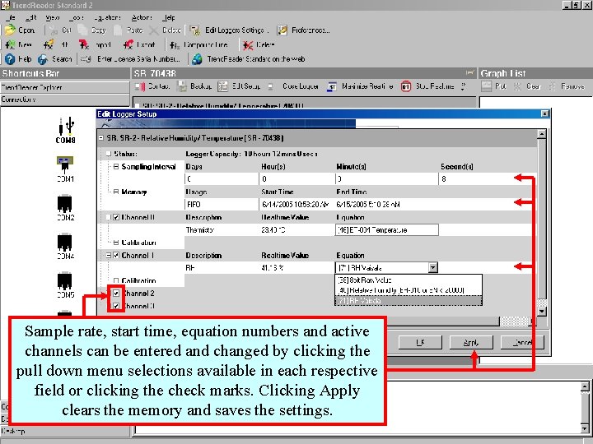Click the OK button in Edit Logger Setup
593x444 pixels.
click(420, 342)
